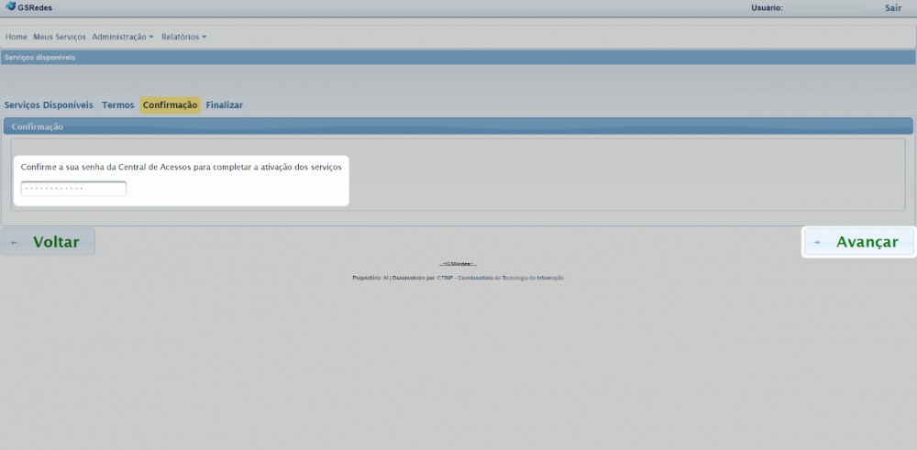
Task: Click the Serviços disponíveis blue header bar
Action: [458, 57]
